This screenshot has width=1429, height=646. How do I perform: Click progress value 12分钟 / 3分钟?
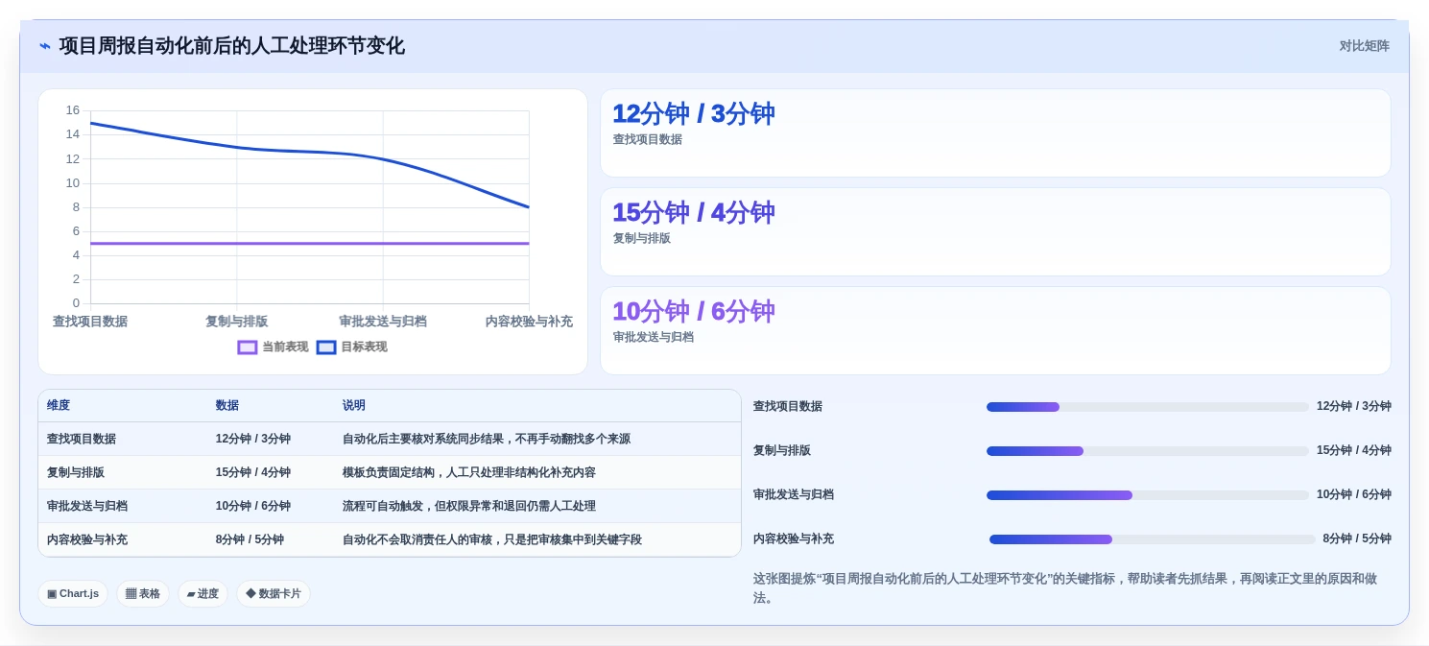1354,407
